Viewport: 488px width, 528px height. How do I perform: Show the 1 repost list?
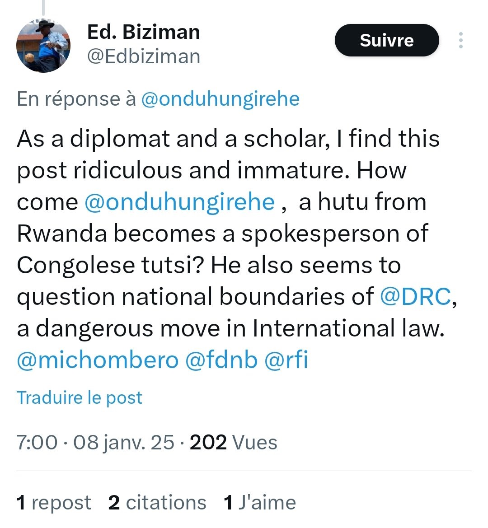(53, 503)
